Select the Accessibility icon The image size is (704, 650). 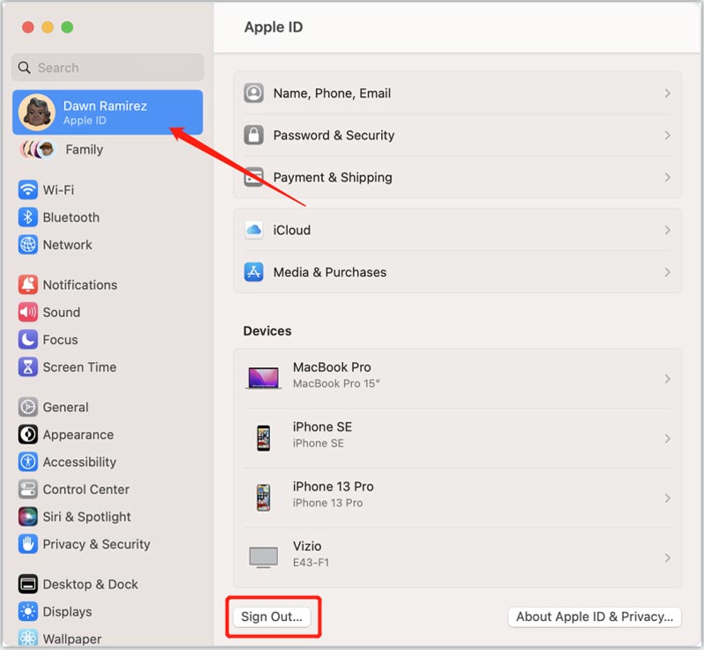[28, 462]
